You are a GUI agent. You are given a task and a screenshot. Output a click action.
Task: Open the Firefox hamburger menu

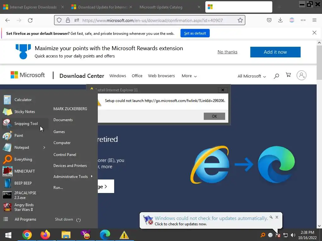click(x=314, y=20)
